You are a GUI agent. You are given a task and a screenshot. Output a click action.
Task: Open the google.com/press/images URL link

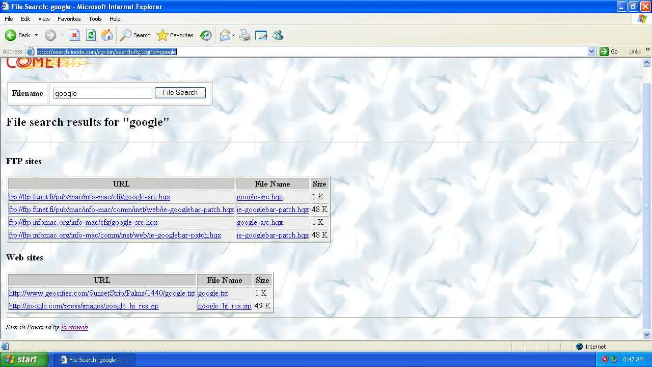tap(84, 306)
